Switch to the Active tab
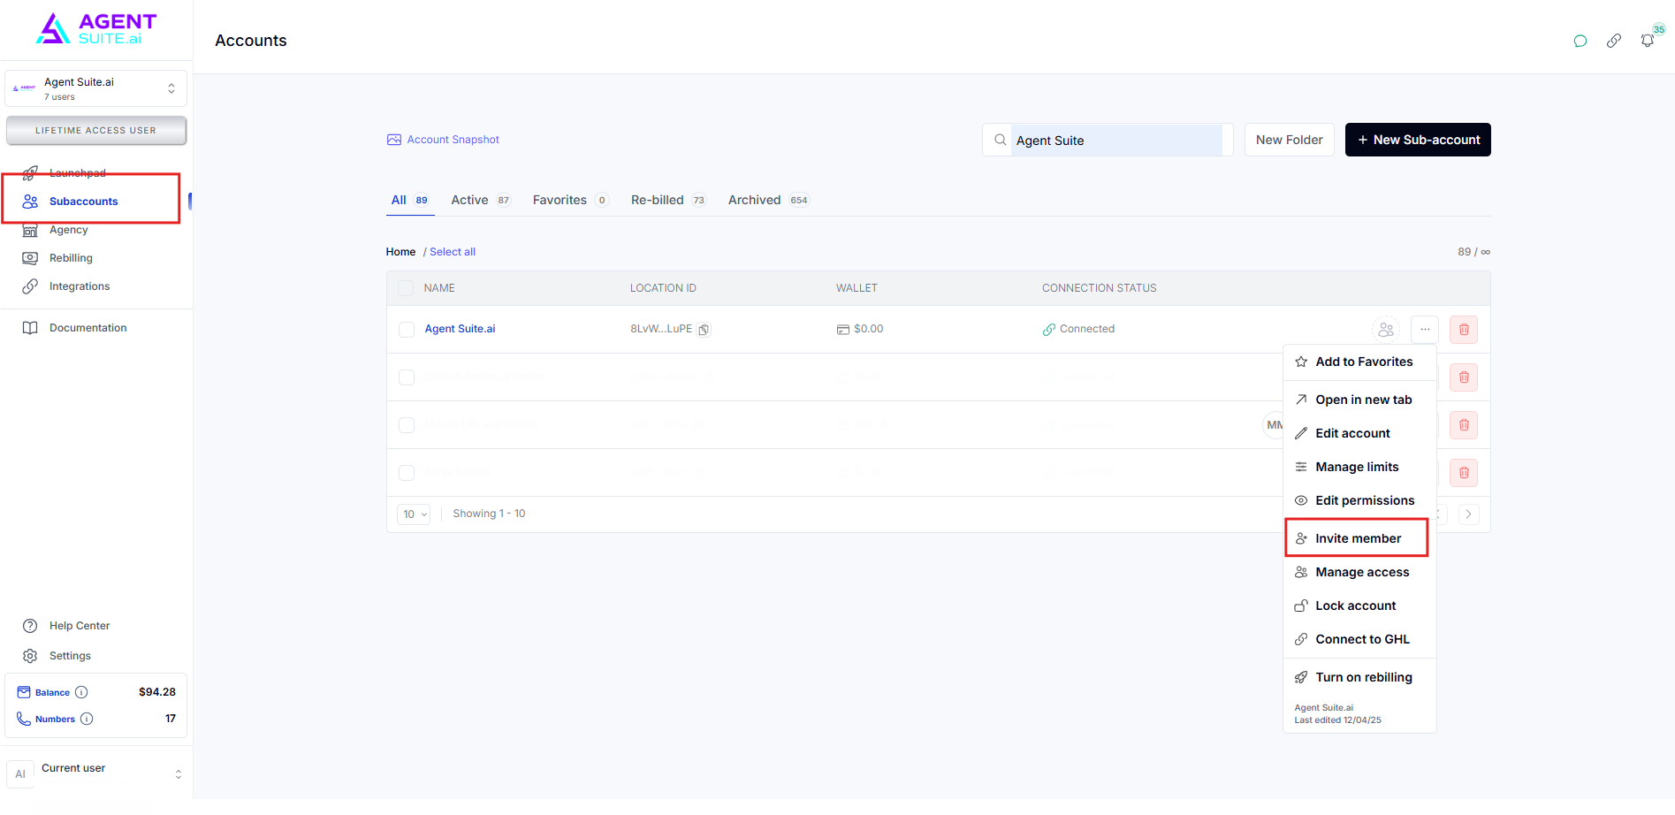 tap(481, 201)
